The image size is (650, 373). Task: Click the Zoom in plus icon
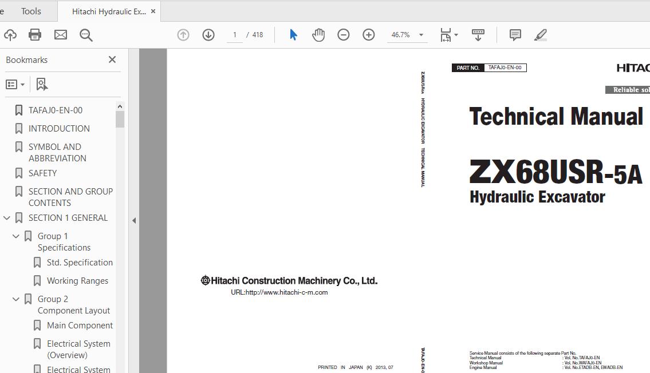[x=369, y=35]
